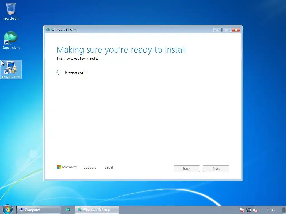The height and width of the screenshot is (214, 286).
Task: Click 'This may take a few minutes.' text
Action: pos(78,59)
